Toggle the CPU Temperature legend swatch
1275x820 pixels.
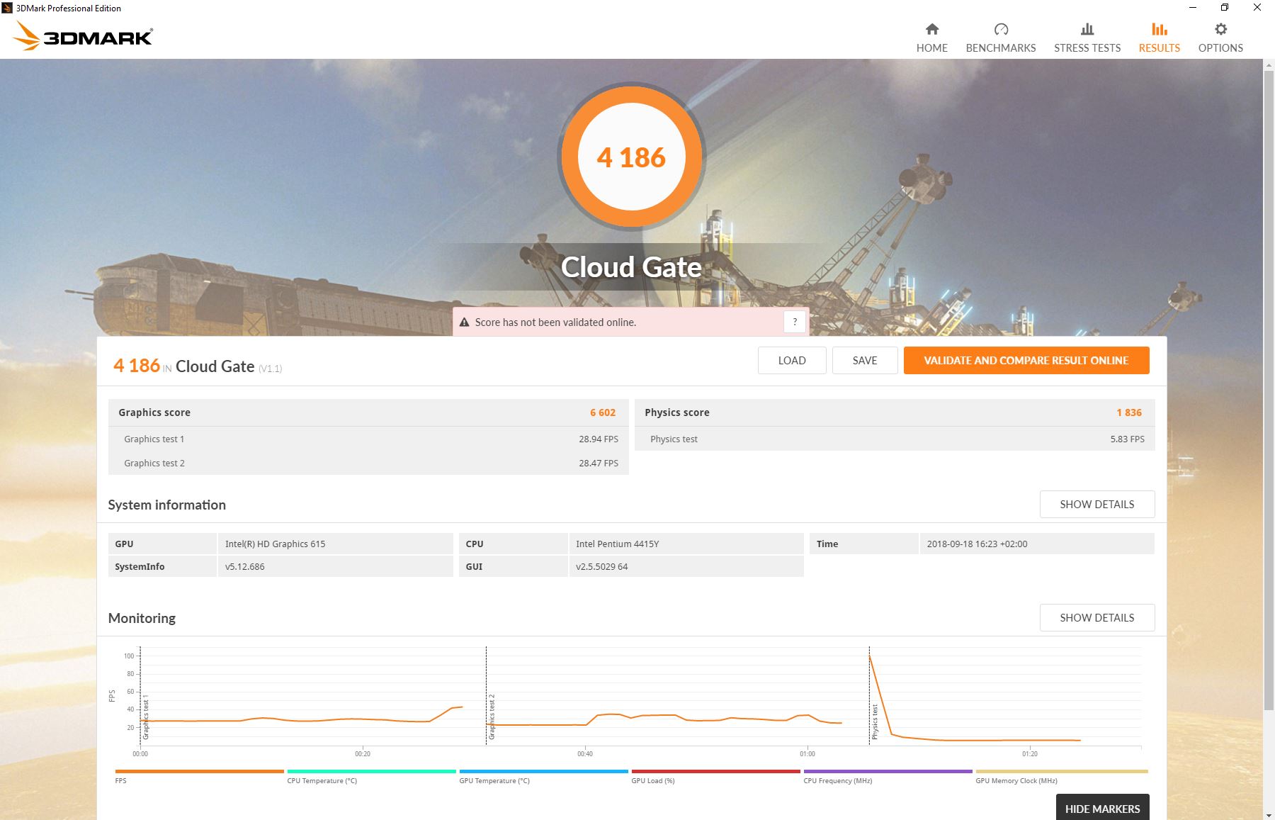click(371, 771)
